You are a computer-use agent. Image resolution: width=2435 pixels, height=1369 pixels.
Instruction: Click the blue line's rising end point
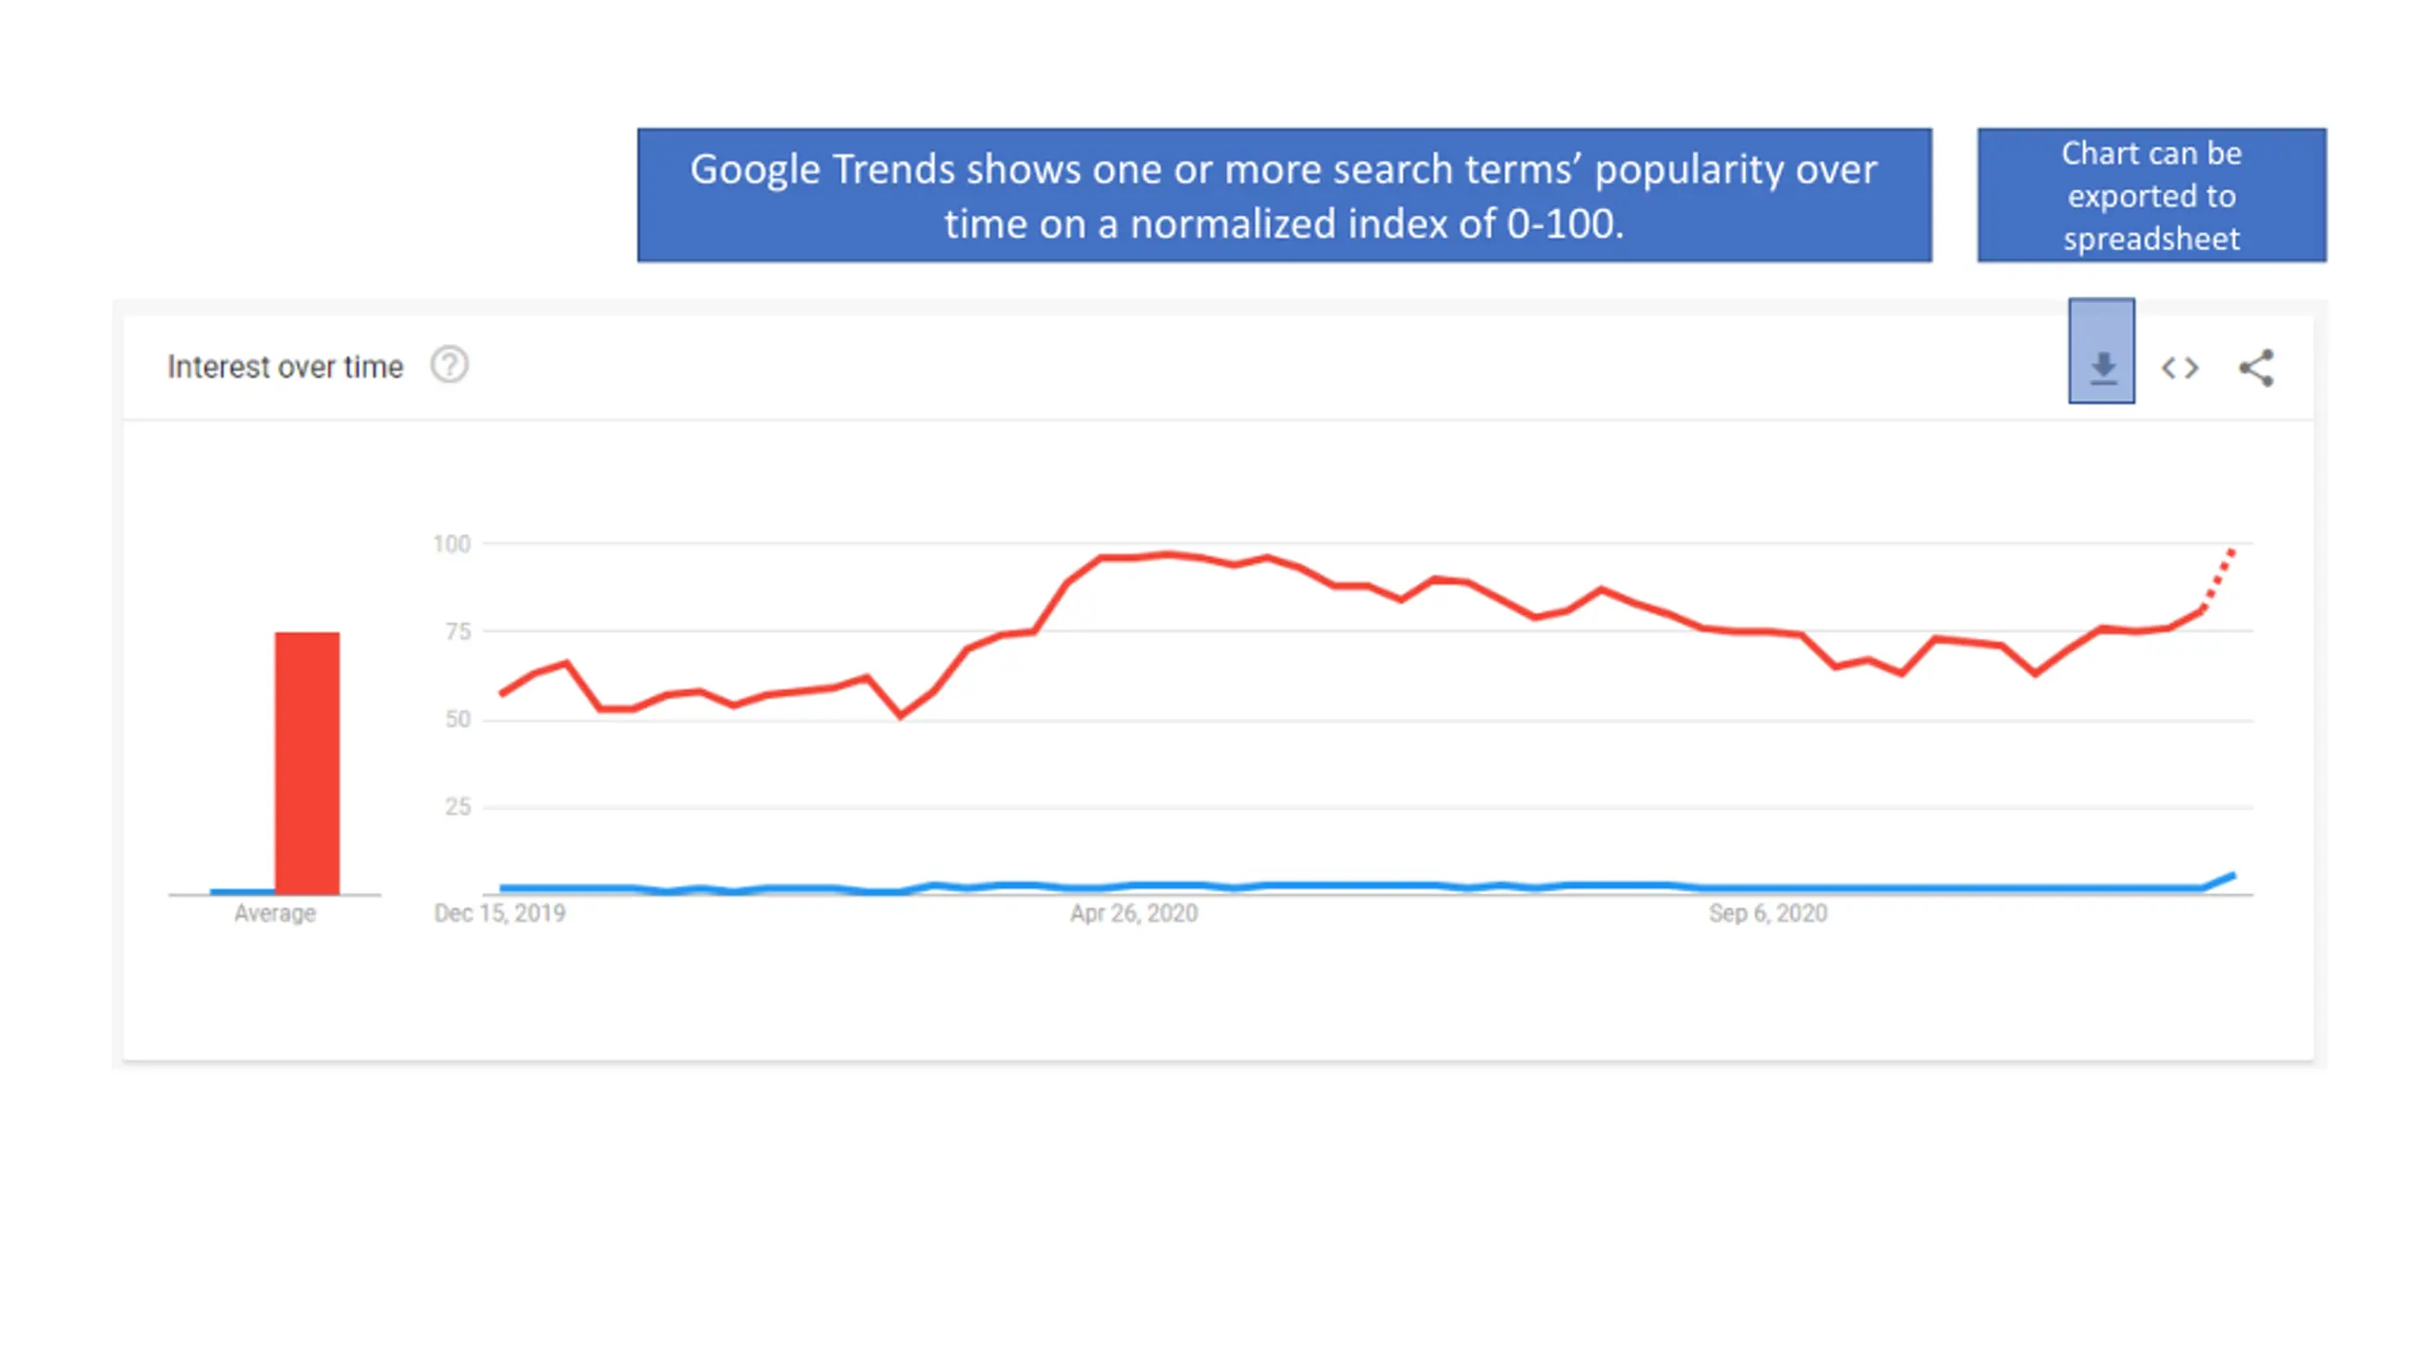coord(2231,876)
